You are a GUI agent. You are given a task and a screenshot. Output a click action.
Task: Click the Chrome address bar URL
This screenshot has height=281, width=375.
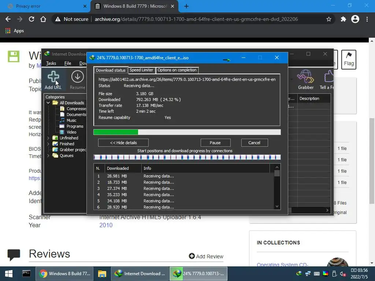(196, 19)
